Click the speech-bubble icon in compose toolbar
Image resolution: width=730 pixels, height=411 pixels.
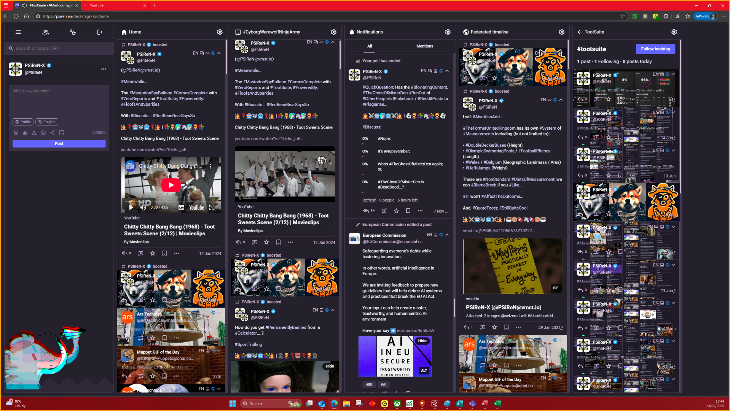click(x=62, y=132)
